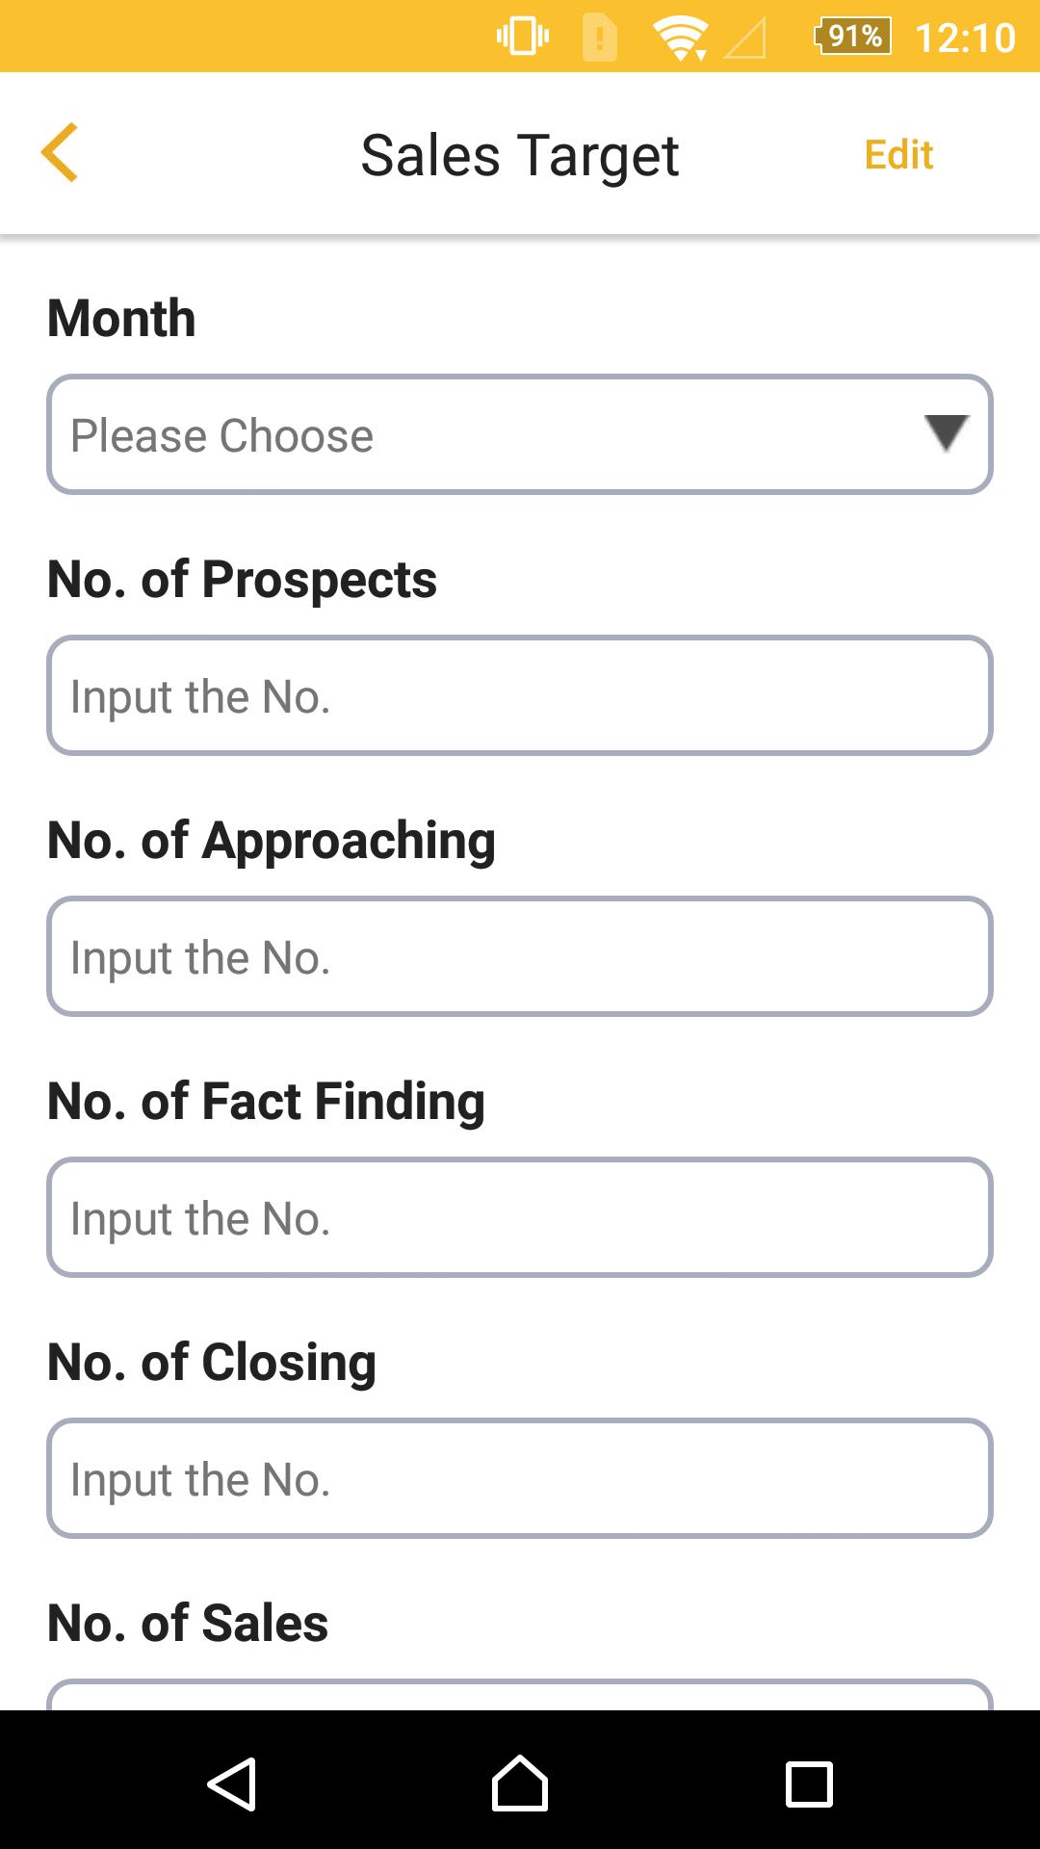Focus the No. of Prospects input
Screen dimensions: 1040x1849
(x=520, y=695)
